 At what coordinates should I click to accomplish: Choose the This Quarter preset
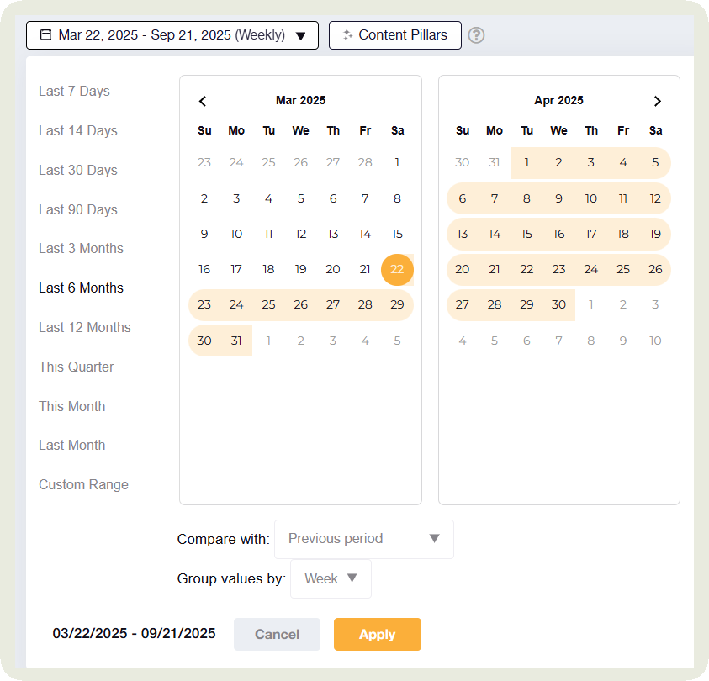tap(76, 367)
